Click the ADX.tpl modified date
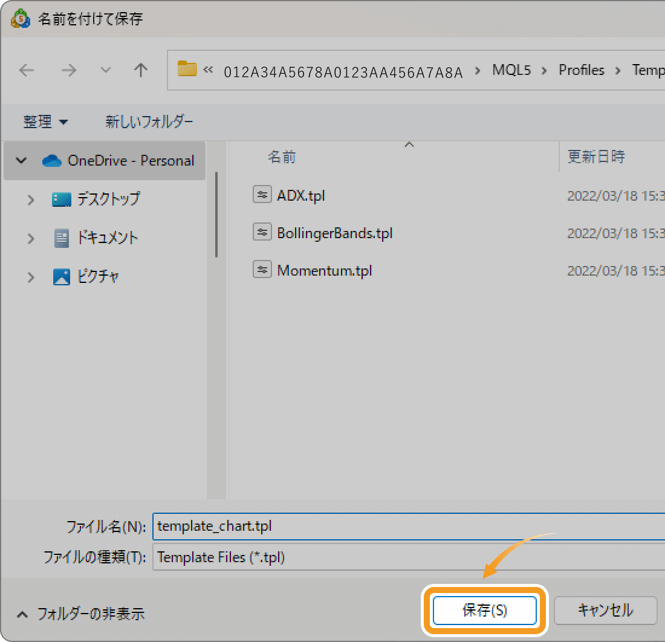The image size is (665, 642). pos(616,196)
